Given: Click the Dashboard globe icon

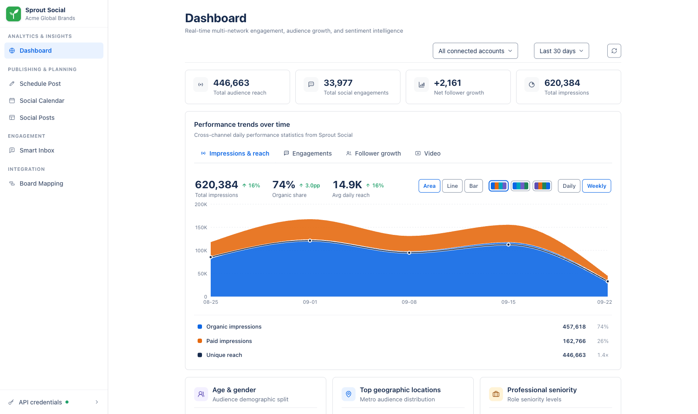Looking at the screenshot, I should click(12, 51).
